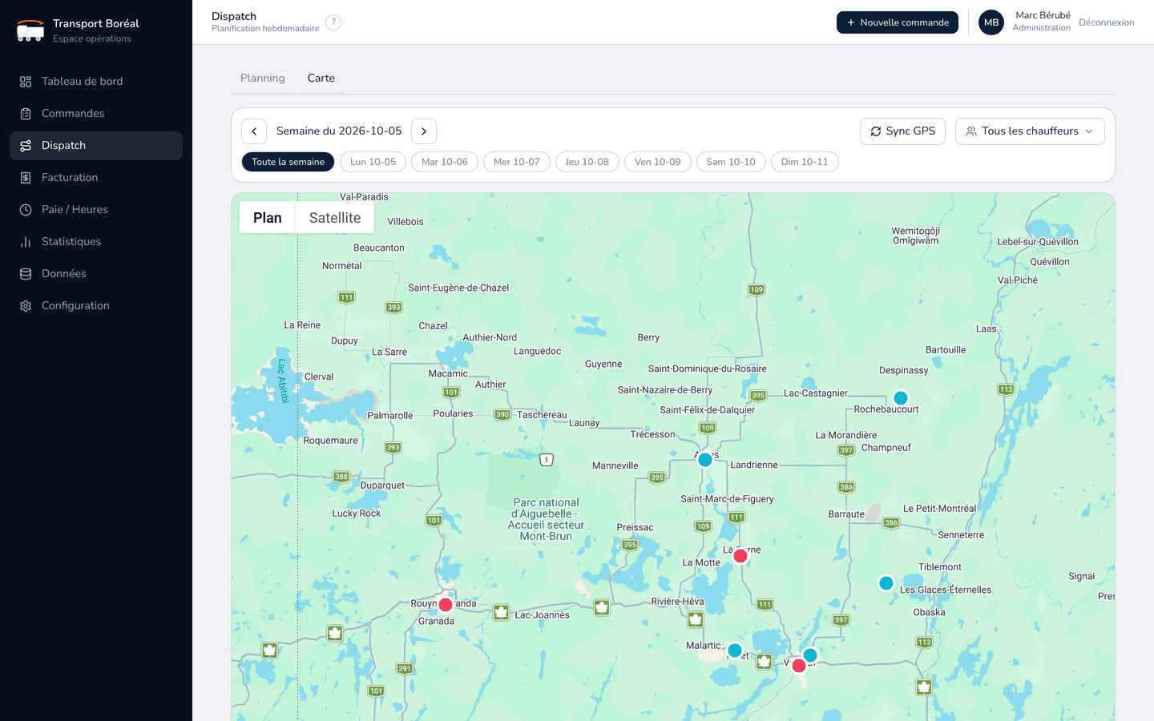Click blue marker at Amos

click(x=705, y=460)
